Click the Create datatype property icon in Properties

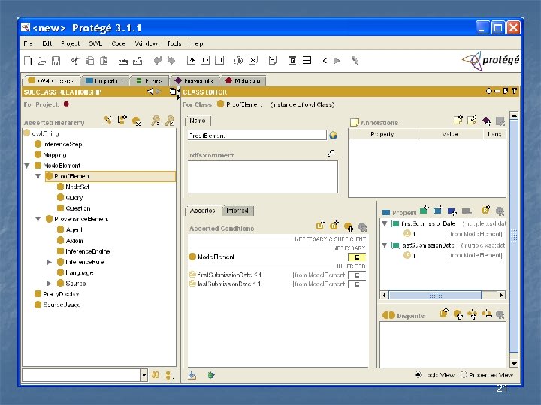tap(424, 210)
